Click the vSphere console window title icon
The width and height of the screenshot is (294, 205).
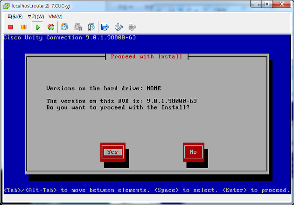(7, 6)
